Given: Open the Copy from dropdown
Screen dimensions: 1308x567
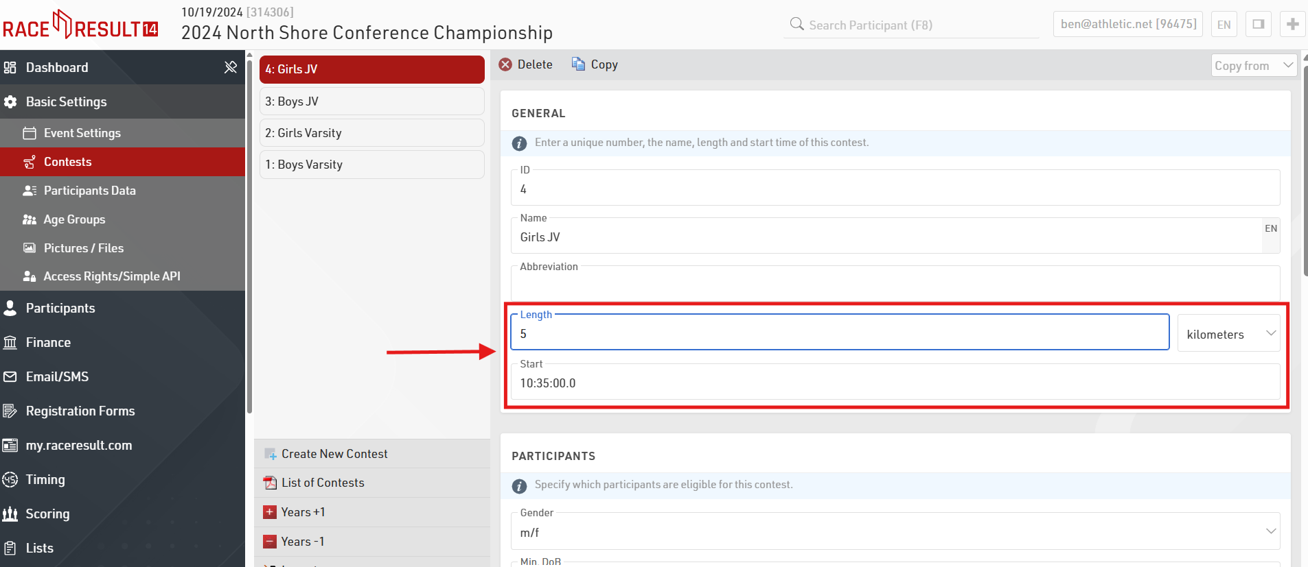Looking at the screenshot, I should click(1253, 66).
